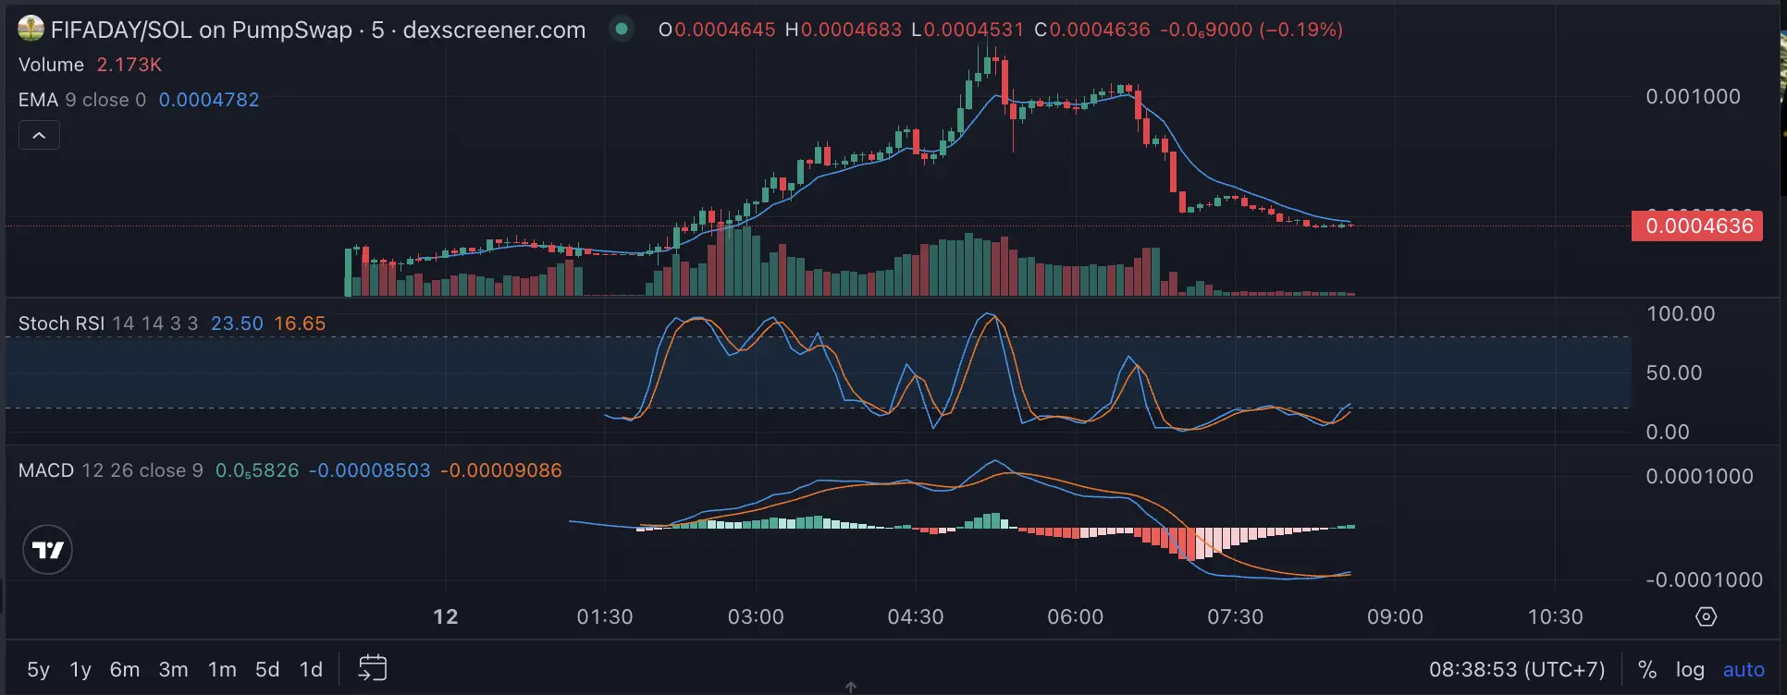Image resolution: width=1787 pixels, height=695 pixels.
Task: Click the 03:00 time axis label
Action: tap(756, 617)
